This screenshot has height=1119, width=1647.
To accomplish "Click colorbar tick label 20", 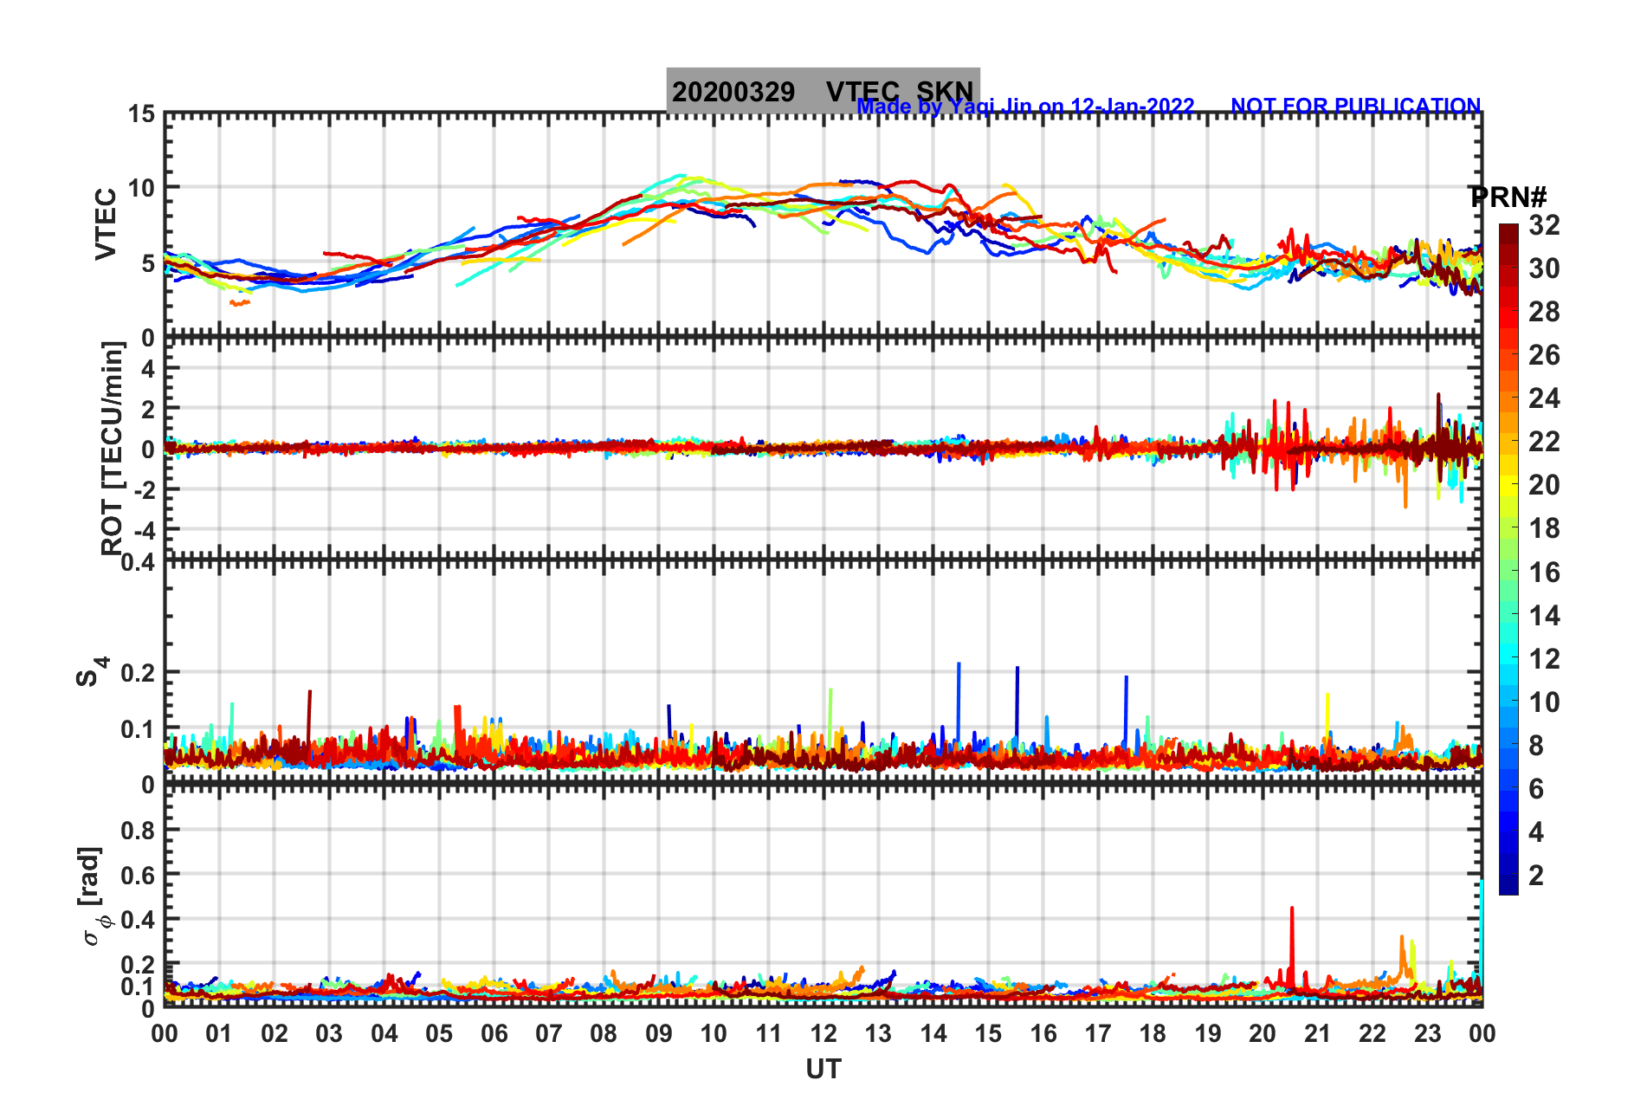I will [1544, 486].
